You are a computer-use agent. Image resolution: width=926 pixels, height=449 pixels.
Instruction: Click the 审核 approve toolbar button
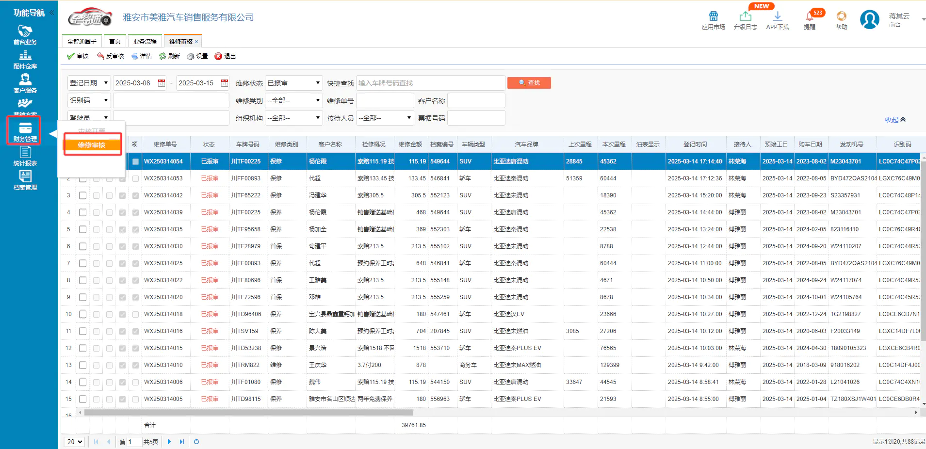point(78,56)
